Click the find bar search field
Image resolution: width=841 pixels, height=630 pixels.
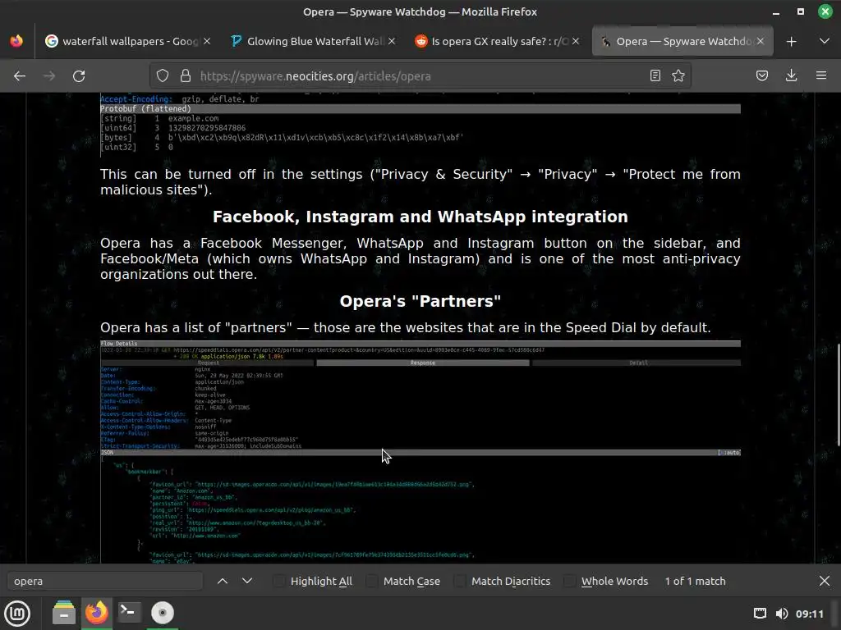105,582
